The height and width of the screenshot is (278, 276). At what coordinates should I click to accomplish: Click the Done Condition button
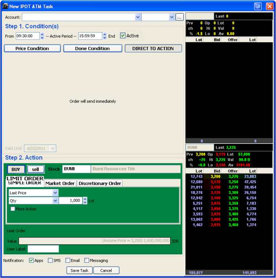93,49
